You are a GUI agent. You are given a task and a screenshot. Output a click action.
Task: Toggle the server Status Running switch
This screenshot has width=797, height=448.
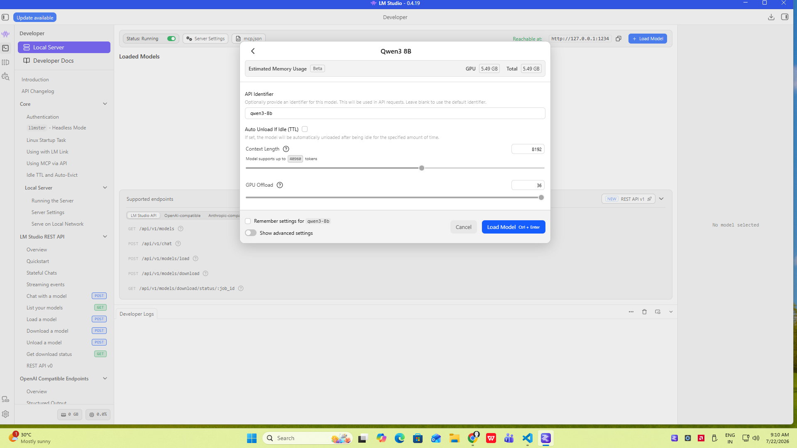tap(171, 39)
